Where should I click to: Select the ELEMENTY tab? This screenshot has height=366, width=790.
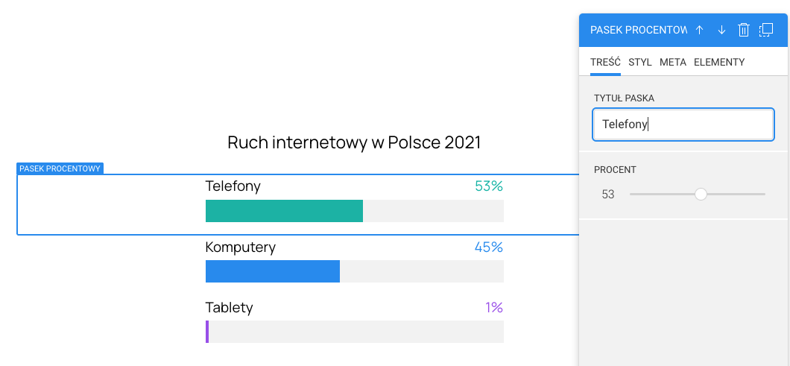719,62
